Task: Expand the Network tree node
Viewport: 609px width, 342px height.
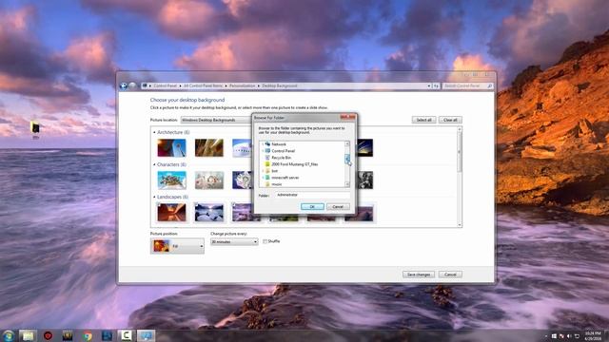Action: click(263, 144)
